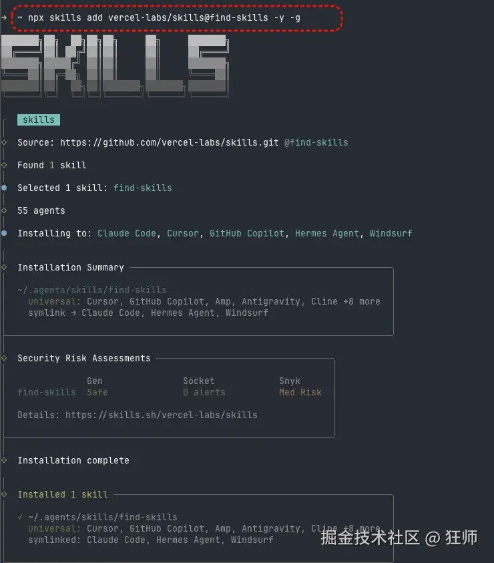Click the diamond marker beside 'Installation complete'
494x563 pixels.
point(4,460)
